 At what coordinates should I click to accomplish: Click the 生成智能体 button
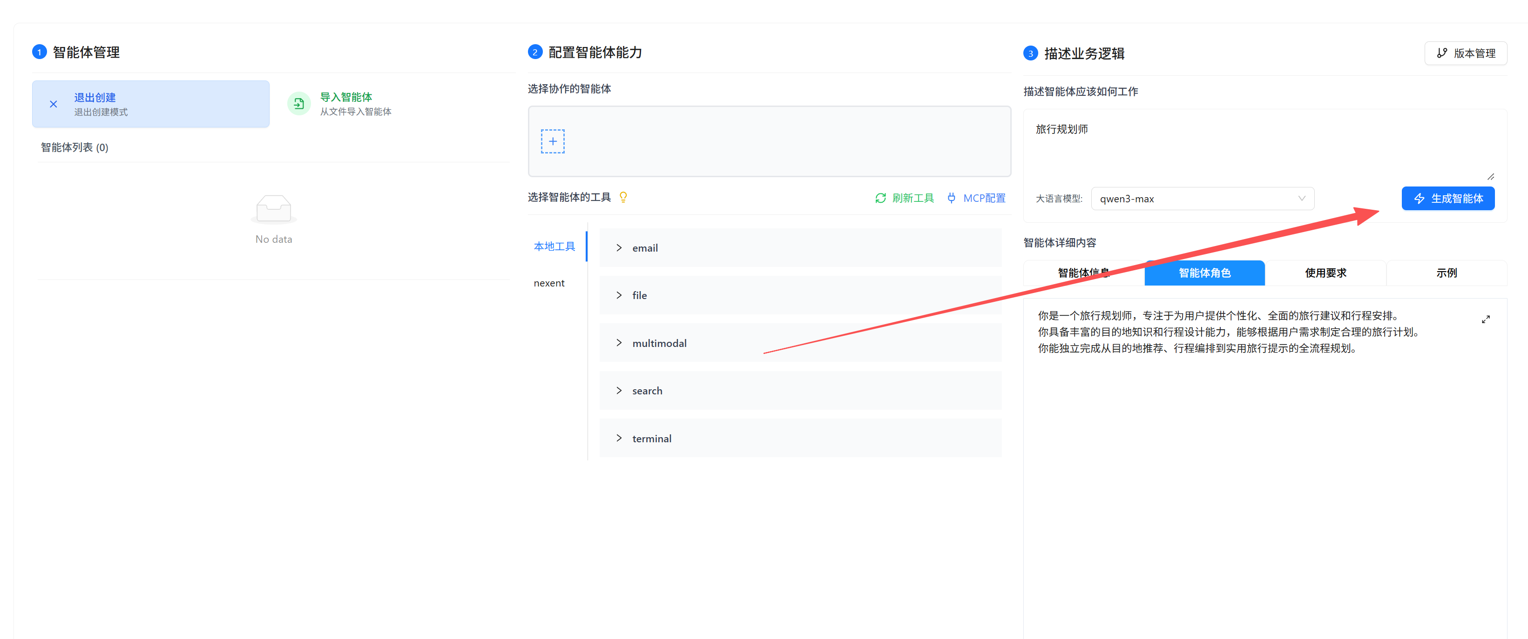coord(1447,199)
